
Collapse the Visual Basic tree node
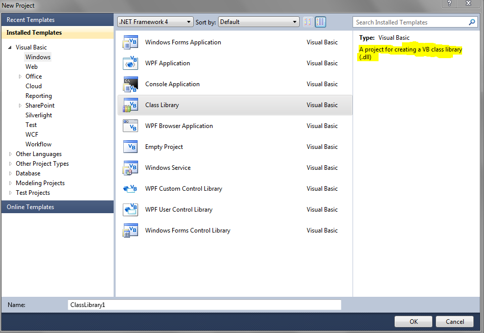coord(10,47)
